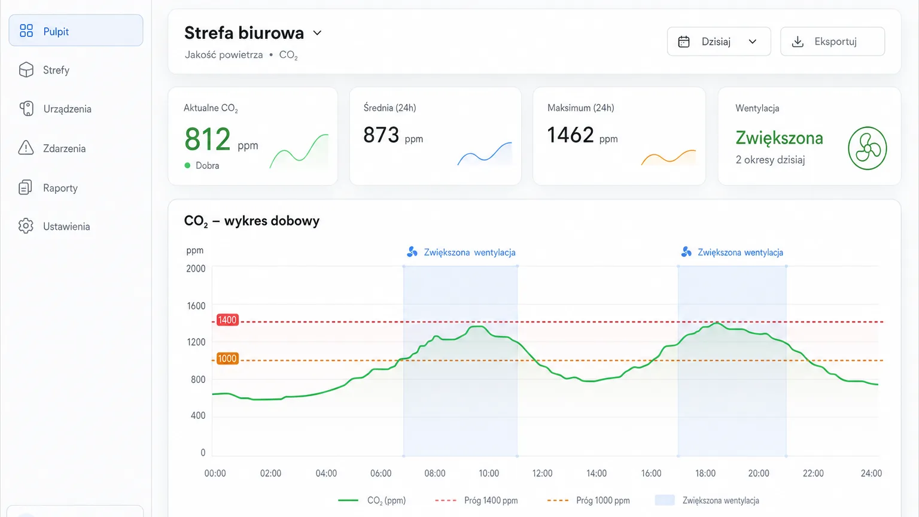Expand the Strefa biurowa zone chevron
The width and height of the screenshot is (919, 517).
click(x=318, y=33)
